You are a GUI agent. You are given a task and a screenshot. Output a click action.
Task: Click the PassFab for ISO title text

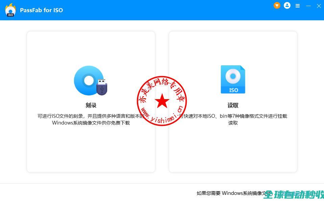tap(41, 10)
